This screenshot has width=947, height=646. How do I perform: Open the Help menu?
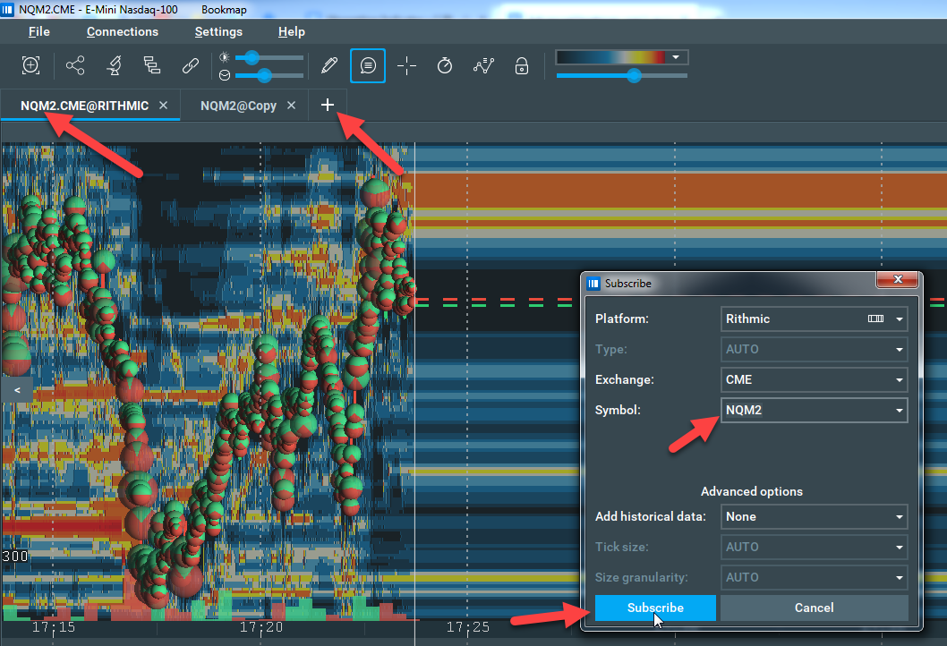[292, 31]
